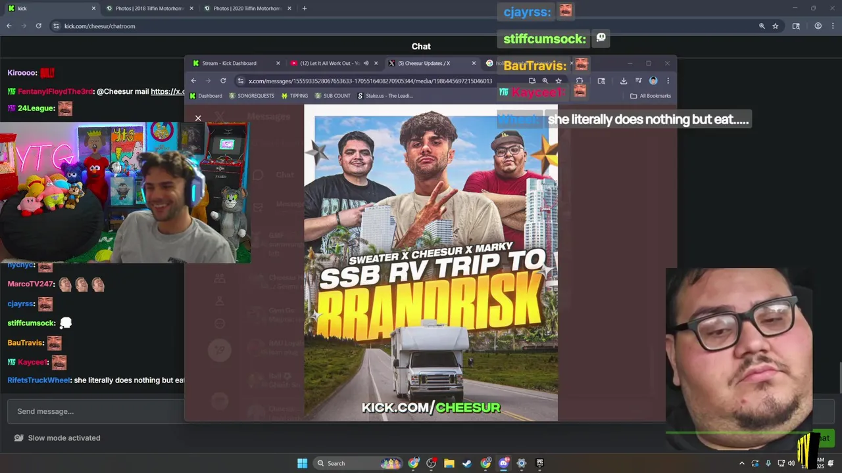Reload the kick.com chatroom page

point(38,26)
